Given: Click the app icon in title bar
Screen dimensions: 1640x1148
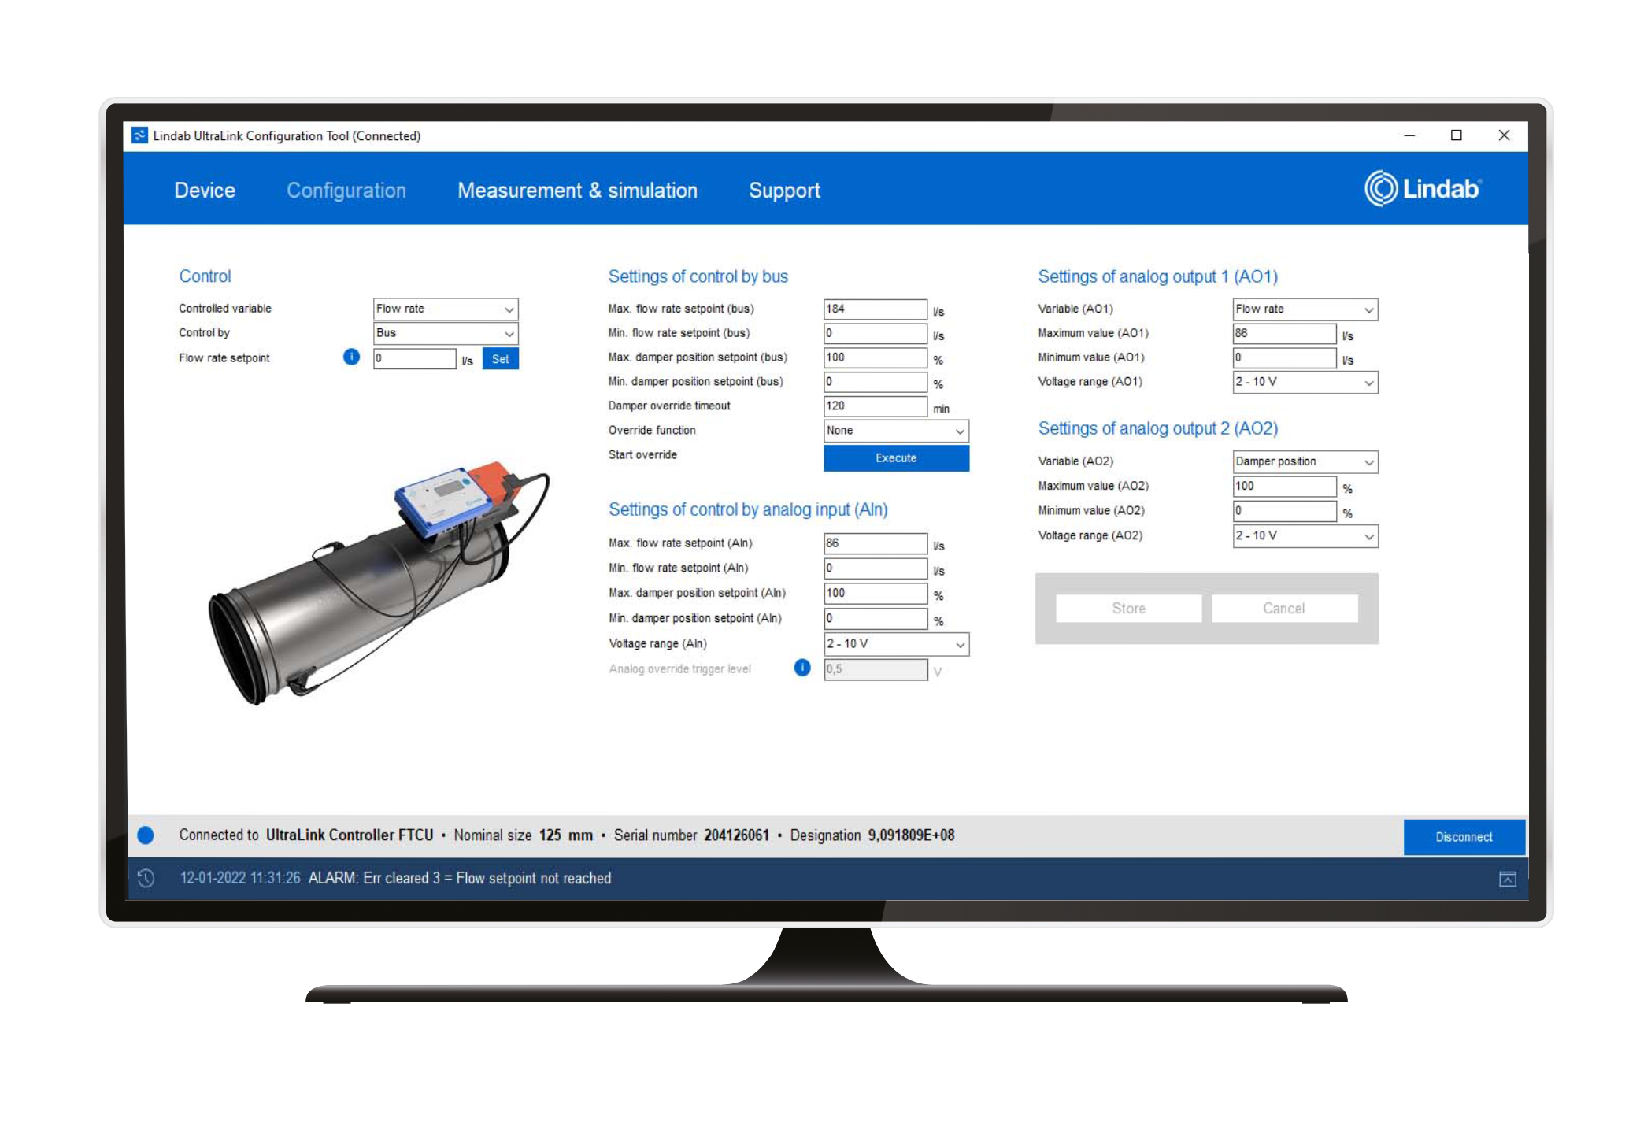Looking at the screenshot, I should click(x=139, y=135).
